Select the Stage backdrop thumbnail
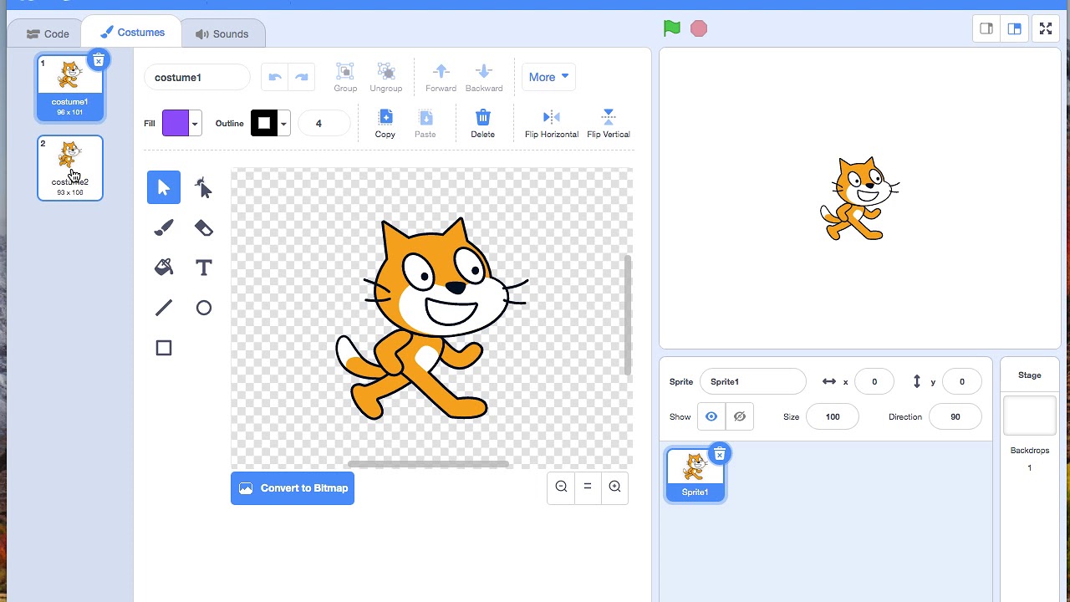This screenshot has height=602, width=1070. click(x=1030, y=416)
